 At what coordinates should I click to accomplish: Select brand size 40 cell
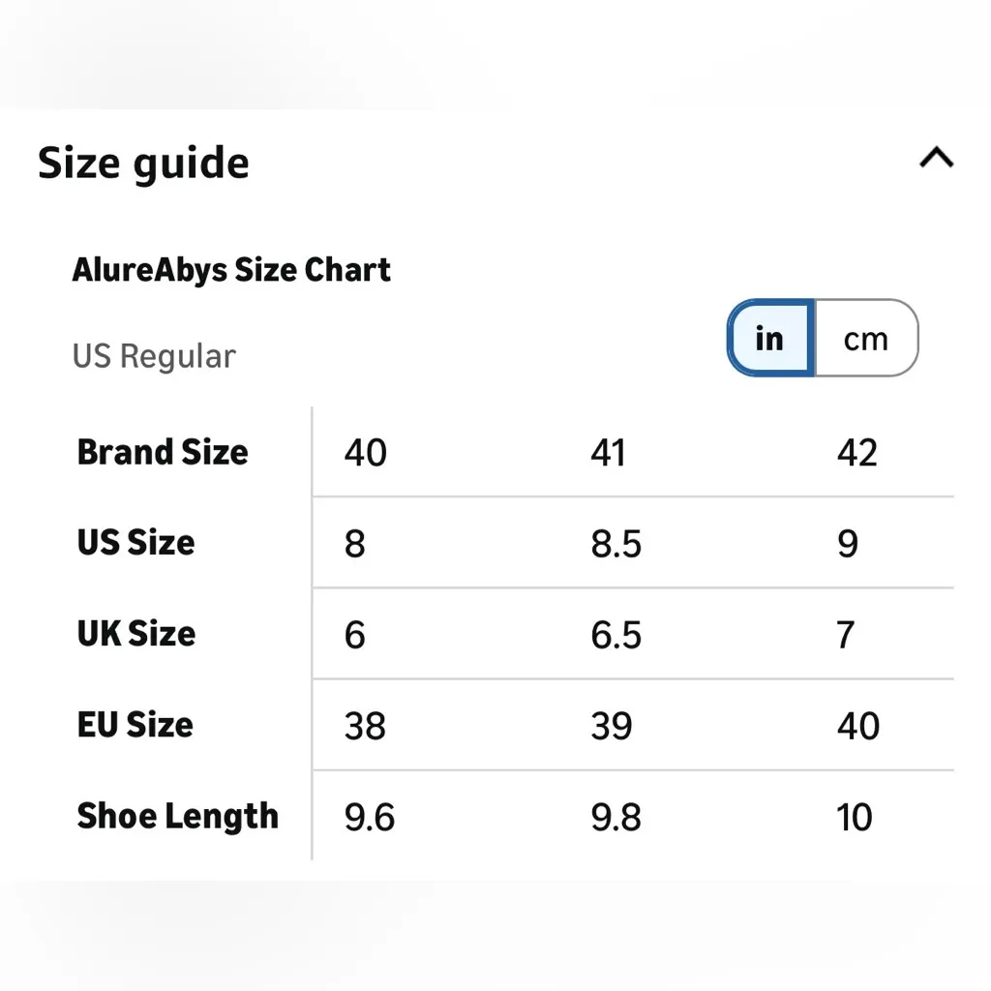(366, 453)
